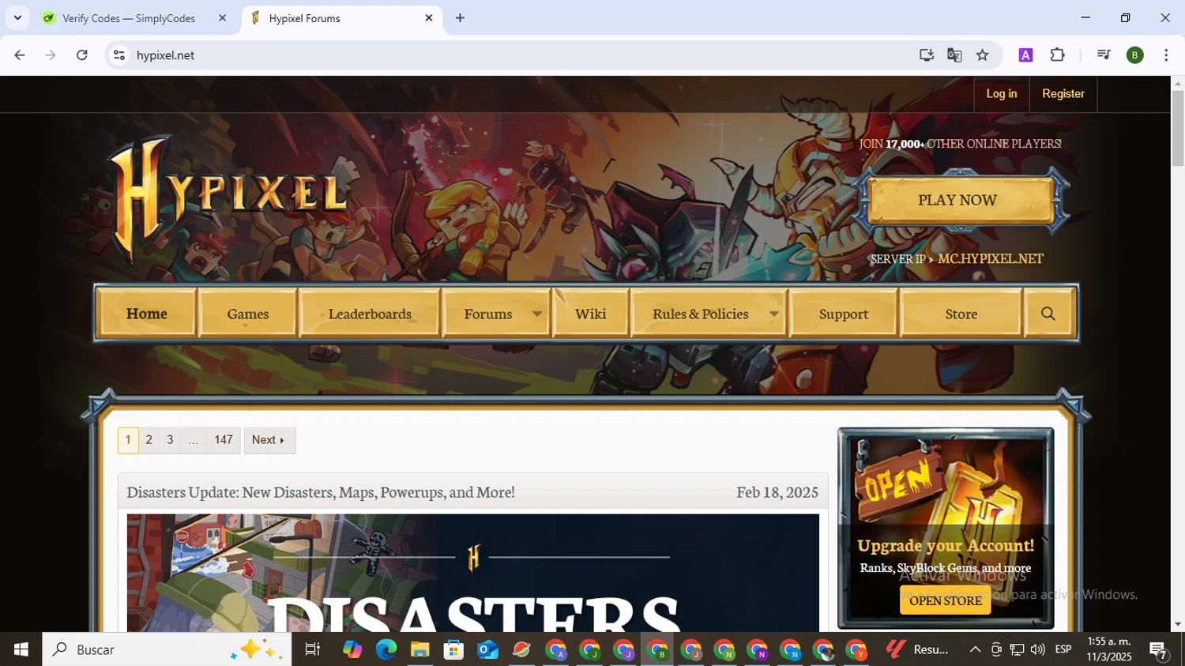Image resolution: width=1185 pixels, height=666 pixels.
Task: Open Chrome profile B avatar
Action: pyautogui.click(x=1135, y=55)
